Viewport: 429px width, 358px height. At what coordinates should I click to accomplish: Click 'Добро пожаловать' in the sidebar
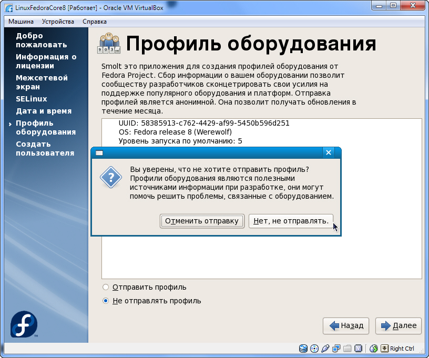42,40
